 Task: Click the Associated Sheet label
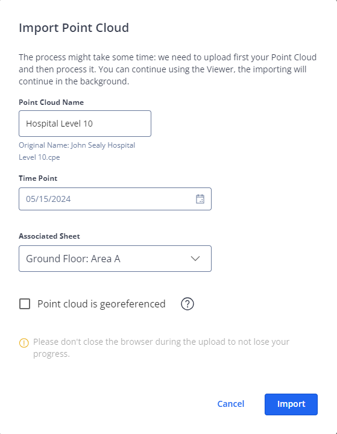coord(49,236)
